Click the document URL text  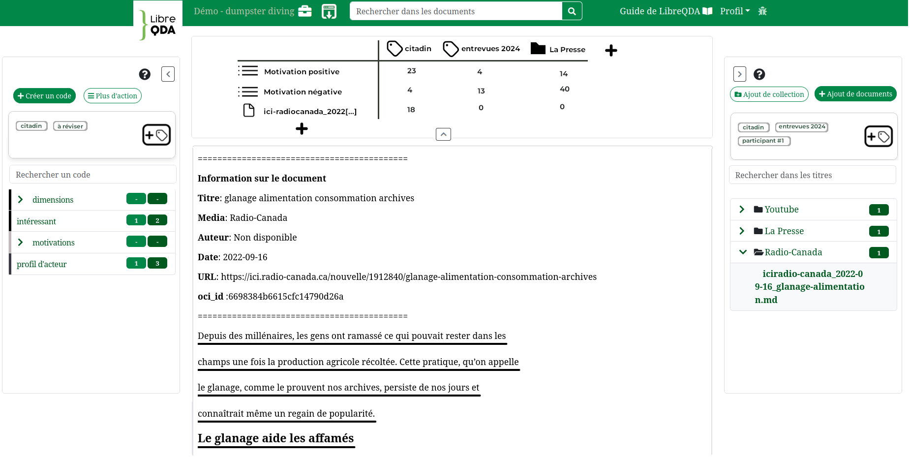[409, 277]
